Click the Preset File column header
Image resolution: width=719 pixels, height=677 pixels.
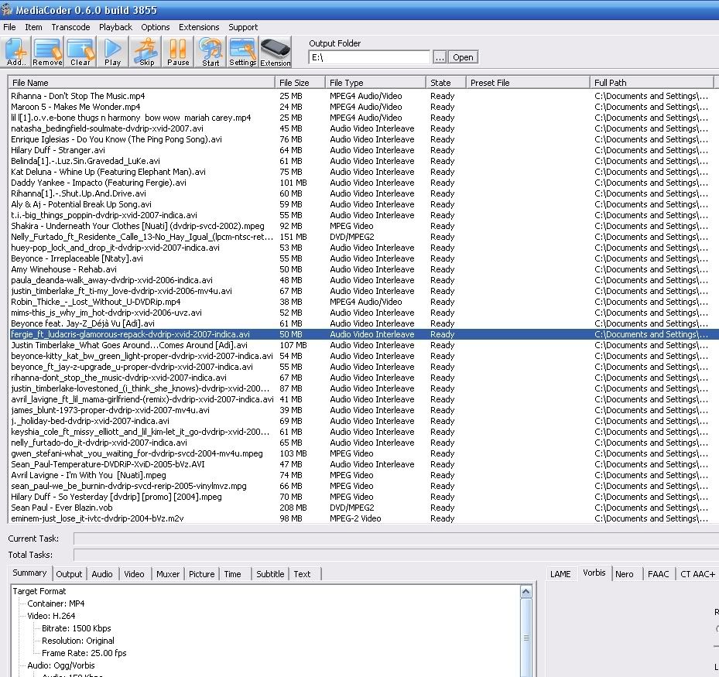click(x=528, y=83)
